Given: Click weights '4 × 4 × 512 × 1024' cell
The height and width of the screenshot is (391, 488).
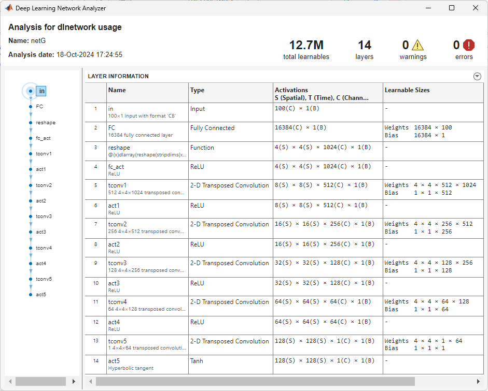Looking at the screenshot, I should (433, 189).
